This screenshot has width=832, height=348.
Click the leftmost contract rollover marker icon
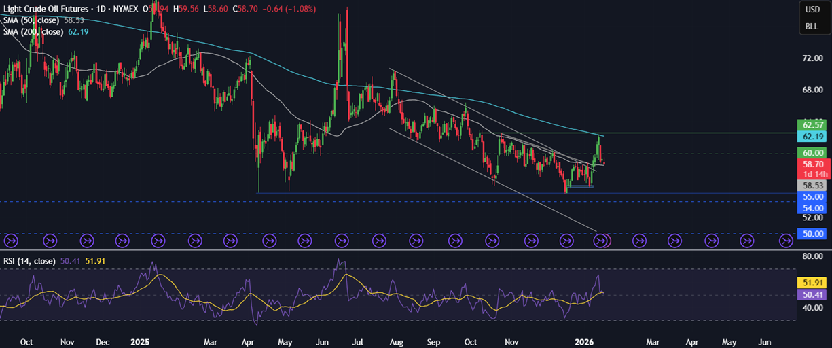point(11,240)
